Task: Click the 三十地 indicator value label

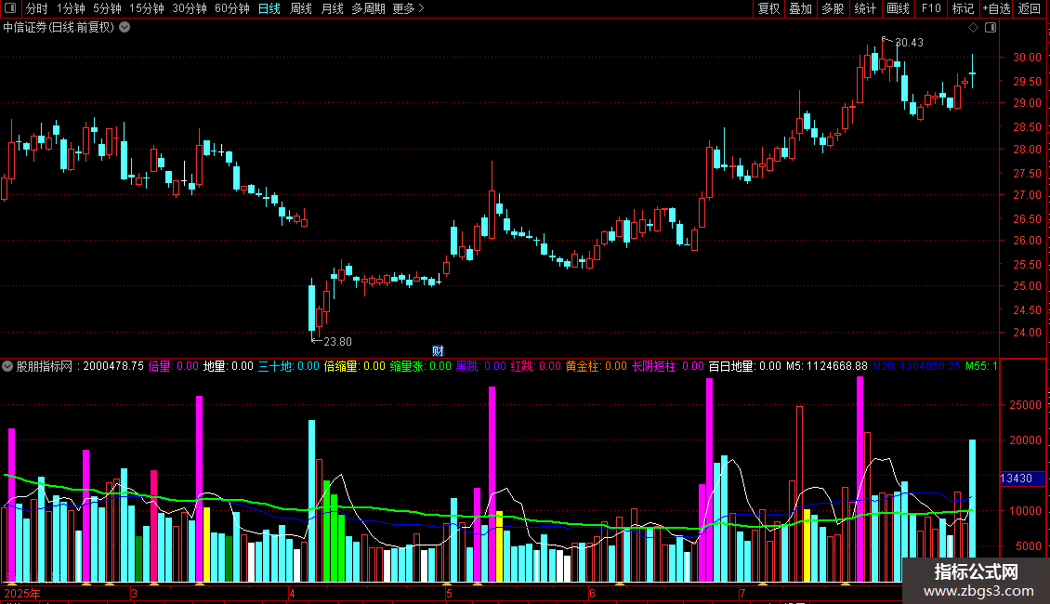Action: (x=289, y=366)
